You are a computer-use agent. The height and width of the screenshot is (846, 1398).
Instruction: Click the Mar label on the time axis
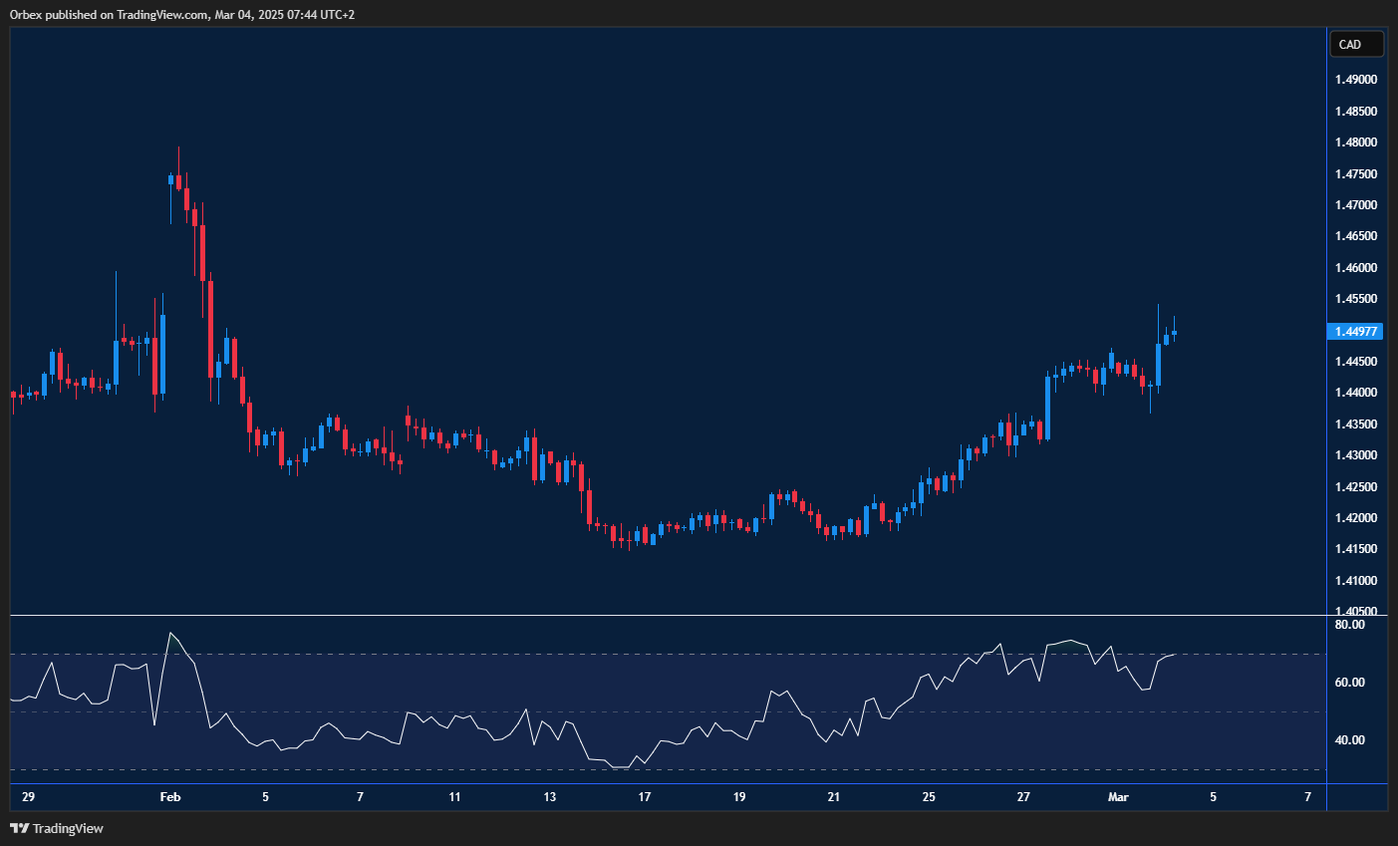1118,797
